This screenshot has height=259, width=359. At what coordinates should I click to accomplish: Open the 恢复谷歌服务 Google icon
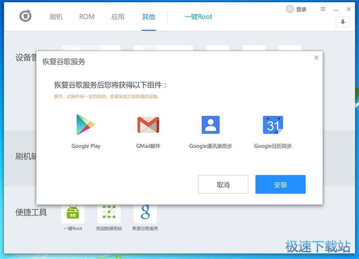145,213
